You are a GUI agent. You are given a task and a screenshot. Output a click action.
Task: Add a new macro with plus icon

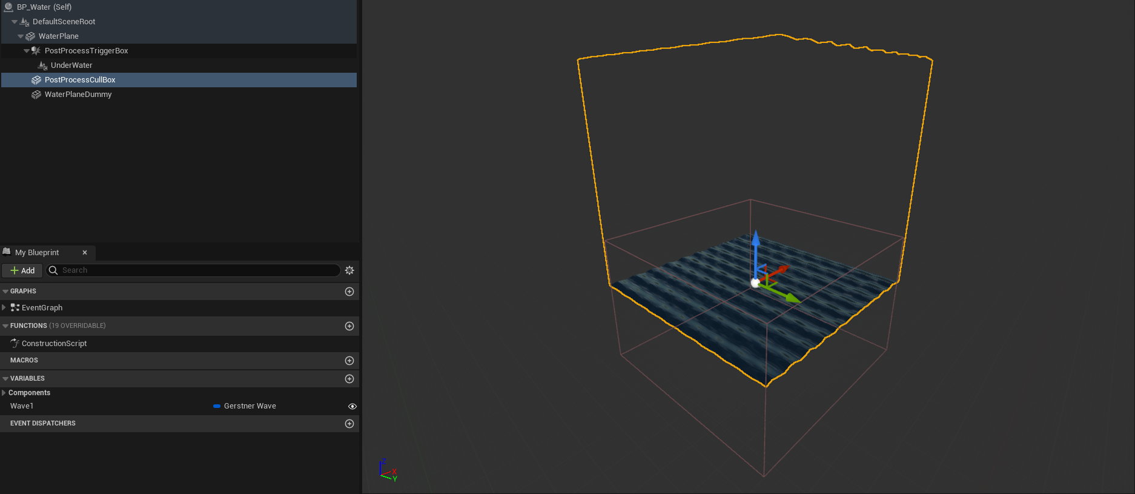coord(349,361)
